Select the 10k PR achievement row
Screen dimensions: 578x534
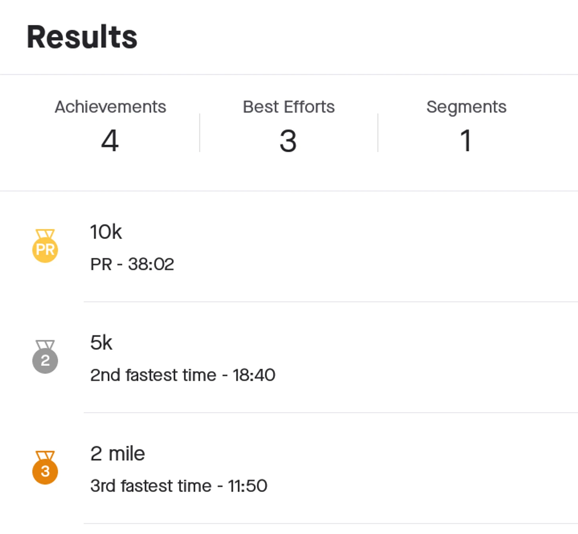coord(289,246)
